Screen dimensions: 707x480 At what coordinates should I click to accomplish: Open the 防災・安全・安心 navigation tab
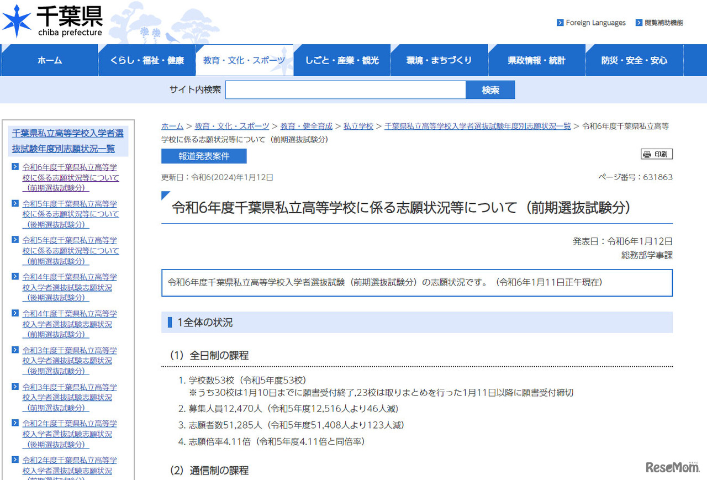(x=634, y=61)
